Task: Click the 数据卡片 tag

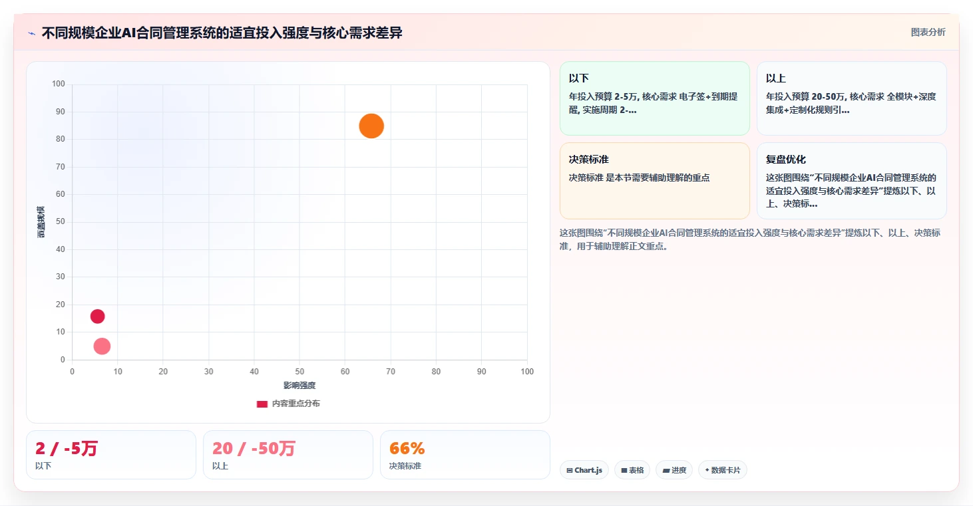Action: pyautogui.click(x=723, y=470)
